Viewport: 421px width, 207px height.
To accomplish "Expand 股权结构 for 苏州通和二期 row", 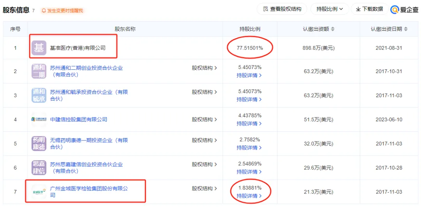I will 204,68.
